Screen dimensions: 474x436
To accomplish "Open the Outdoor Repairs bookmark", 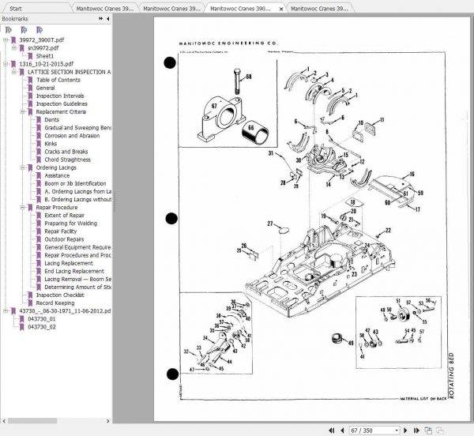I will coord(64,239).
